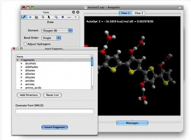Viewport: 191px width, 140px height.
Task: Select the amines row text
Action: pos(30,84)
